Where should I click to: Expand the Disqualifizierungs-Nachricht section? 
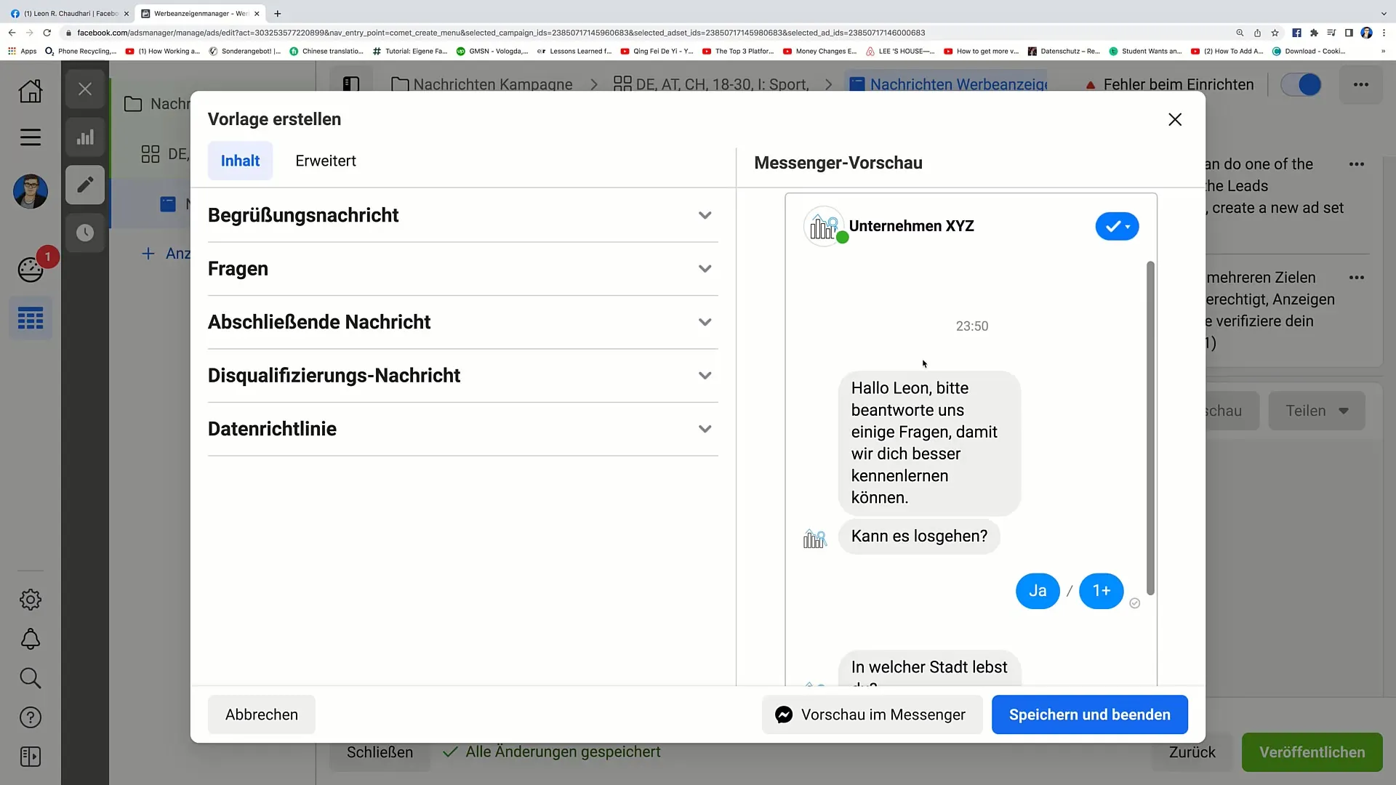[462, 376]
